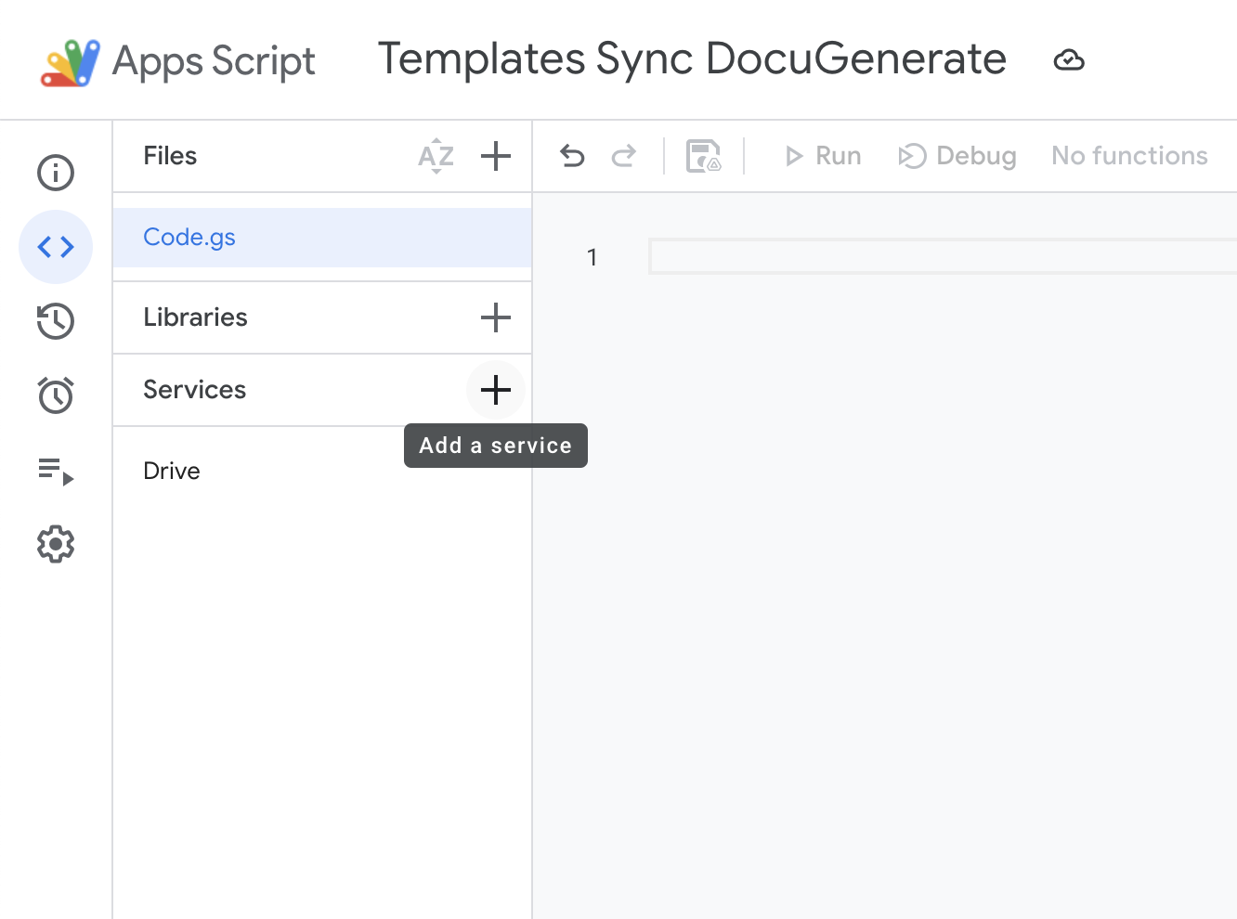Click into editor line 1
Image resolution: width=1237 pixels, height=919 pixels.
[943, 256]
